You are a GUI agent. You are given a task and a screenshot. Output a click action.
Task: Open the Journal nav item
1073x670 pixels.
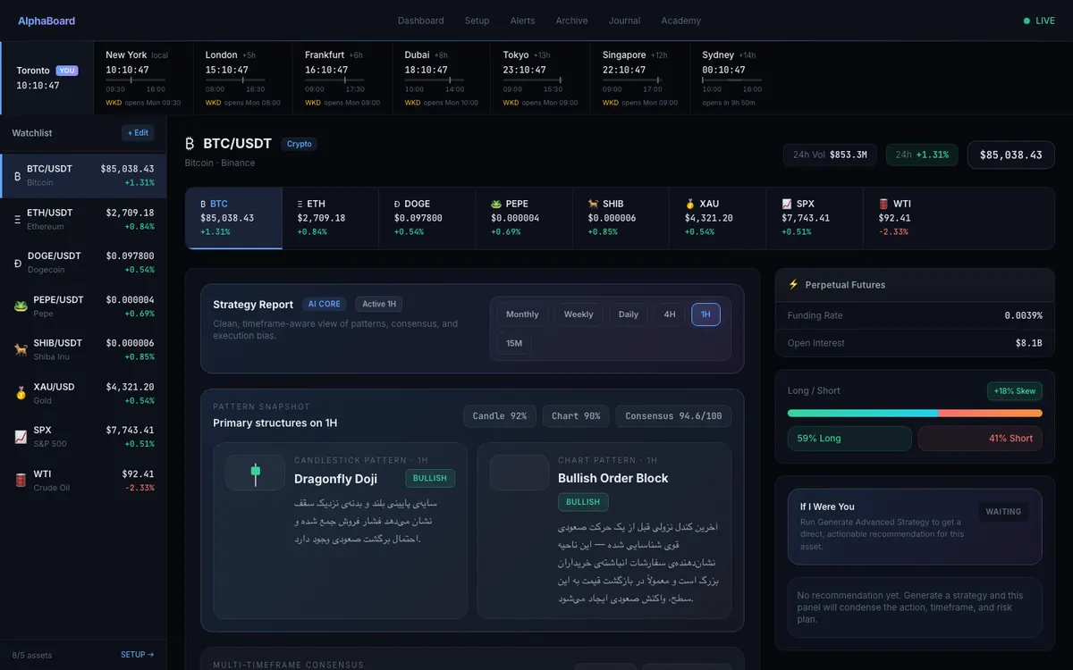(625, 21)
